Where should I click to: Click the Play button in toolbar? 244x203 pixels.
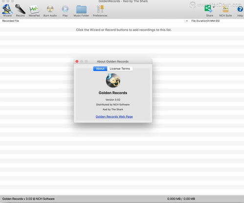[x=65, y=11]
